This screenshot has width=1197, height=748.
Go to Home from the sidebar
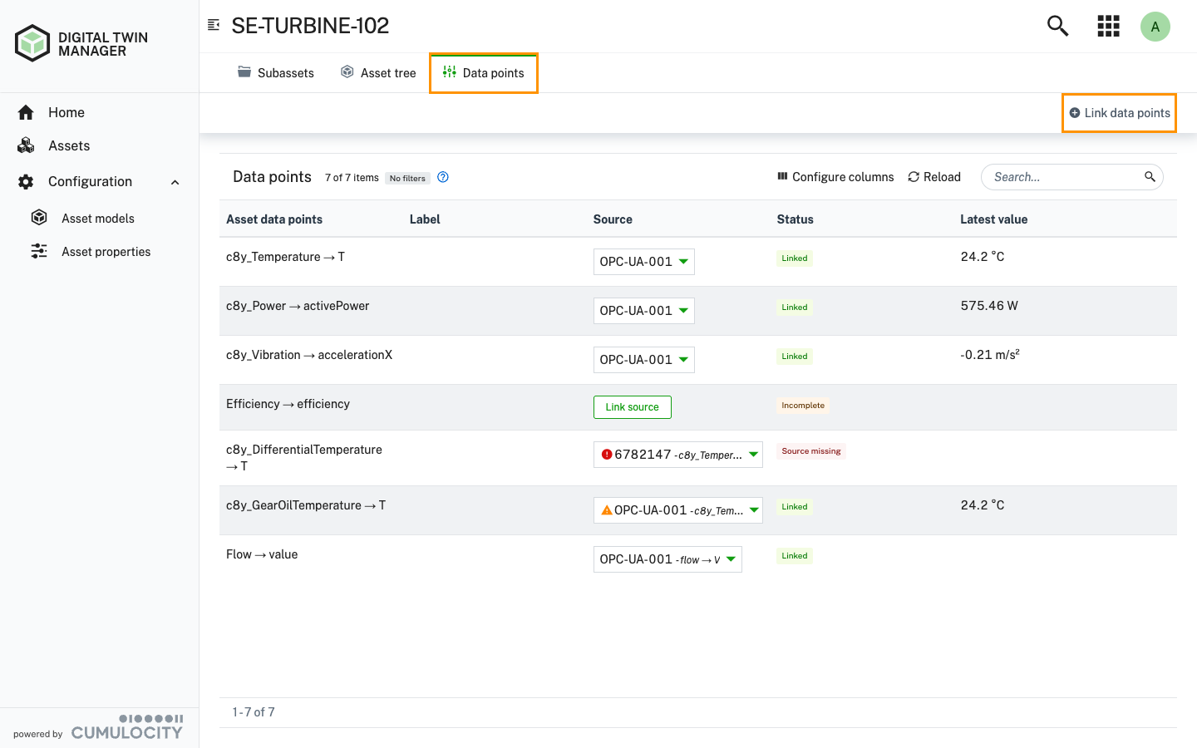pyautogui.click(x=65, y=112)
